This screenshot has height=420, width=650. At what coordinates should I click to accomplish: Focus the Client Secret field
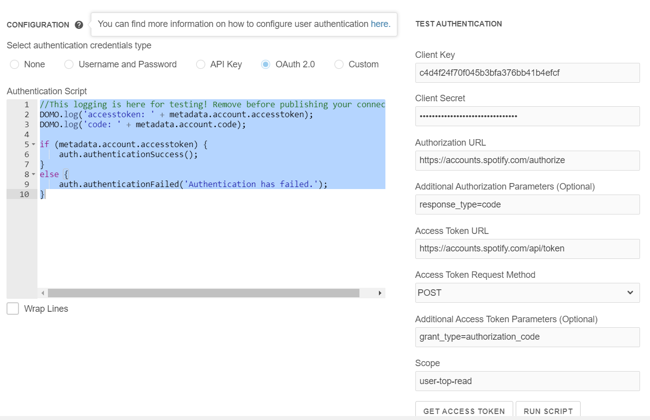coord(527,116)
